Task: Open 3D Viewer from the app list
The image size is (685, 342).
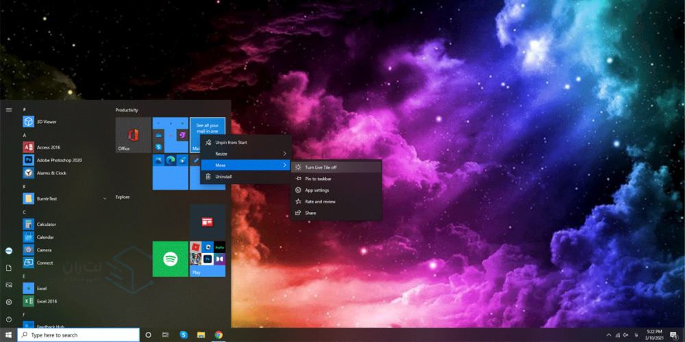Action: tap(47, 122)
